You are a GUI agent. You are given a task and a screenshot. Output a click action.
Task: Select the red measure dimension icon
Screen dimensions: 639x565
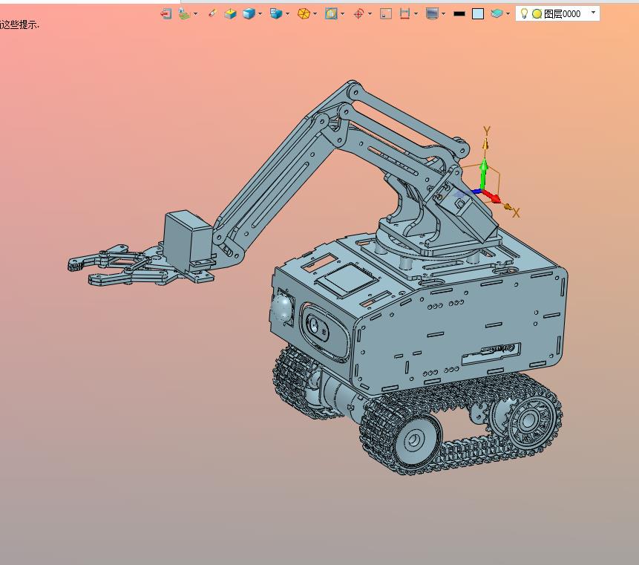pos(404,14)
